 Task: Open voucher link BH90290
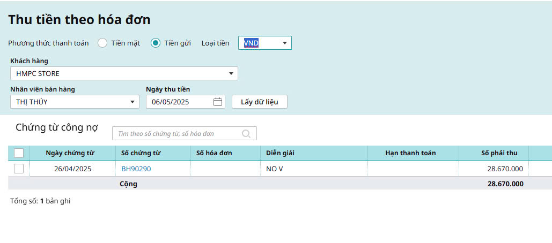tap(136, 169)
